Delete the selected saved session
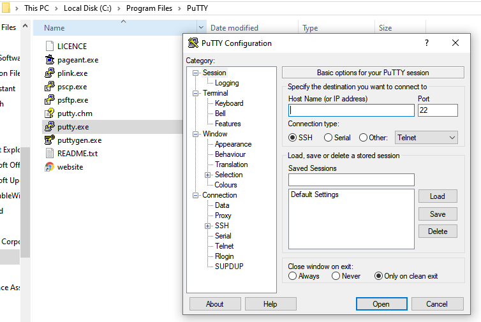 [x=438, y=231]
